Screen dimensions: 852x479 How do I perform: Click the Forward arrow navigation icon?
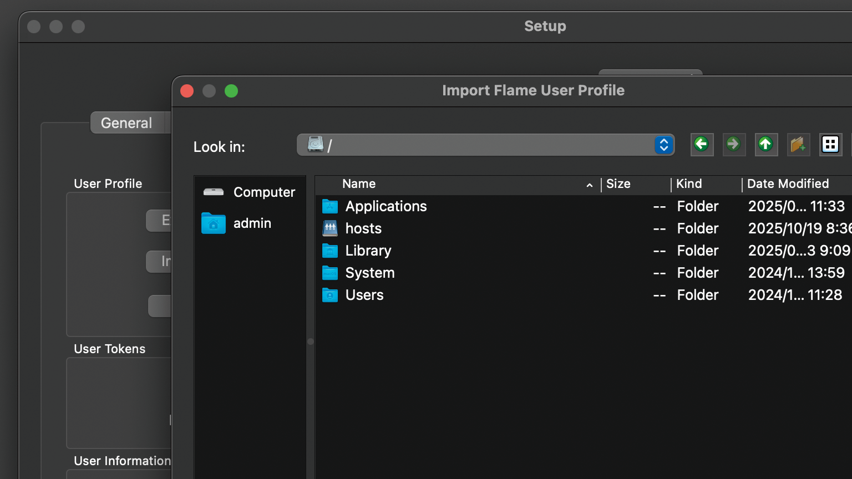tap(734, 145)
